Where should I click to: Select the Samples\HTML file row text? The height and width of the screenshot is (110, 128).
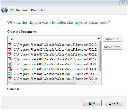tap(55, 64)
